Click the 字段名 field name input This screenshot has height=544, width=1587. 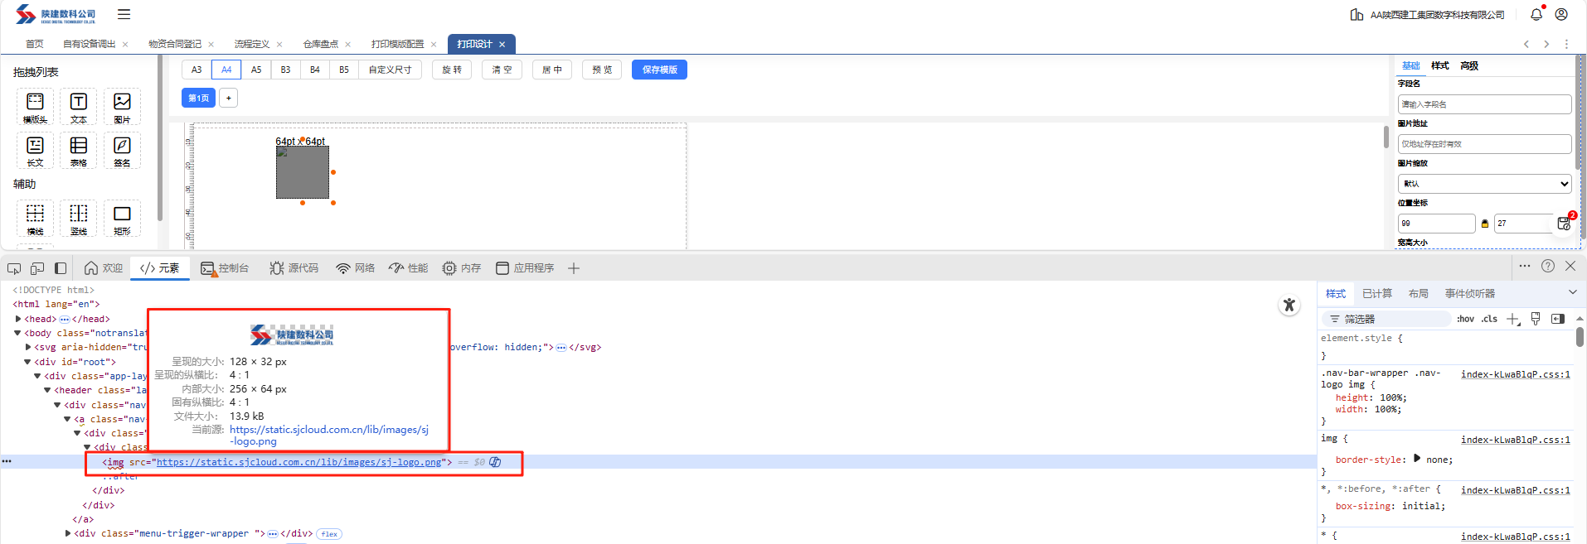[1484, 104]
